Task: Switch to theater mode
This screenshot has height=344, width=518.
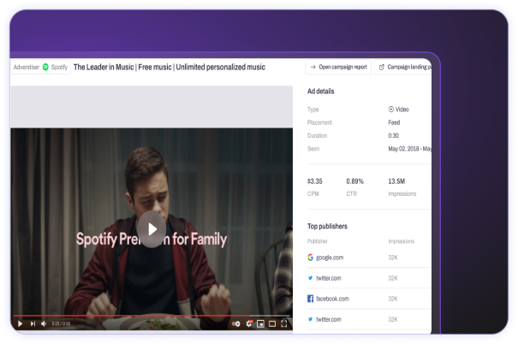Action: click(272, 323)
